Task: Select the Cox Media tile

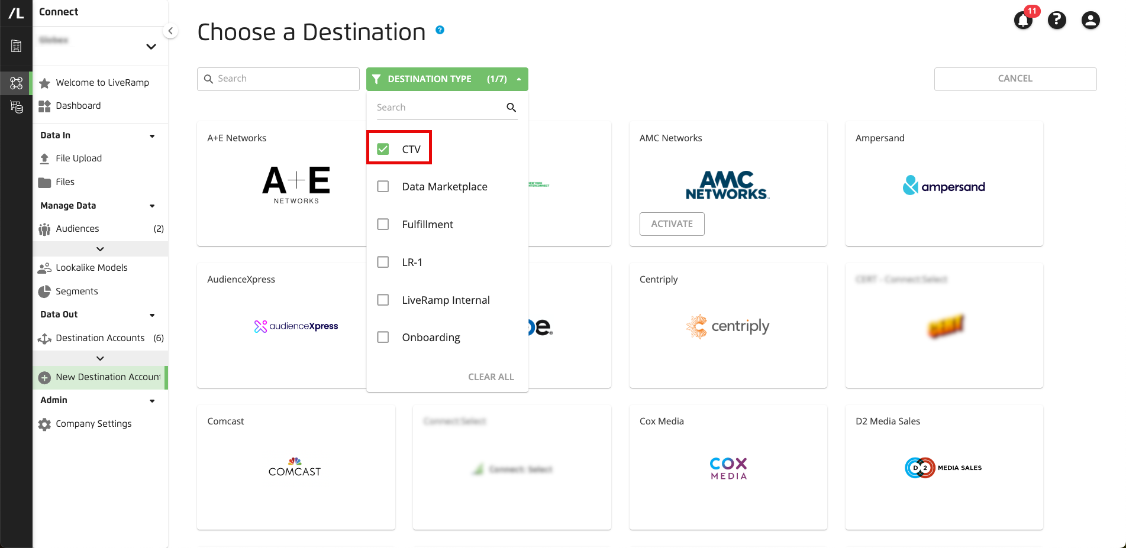Action: pyautogui.click(x=728, y=468)
